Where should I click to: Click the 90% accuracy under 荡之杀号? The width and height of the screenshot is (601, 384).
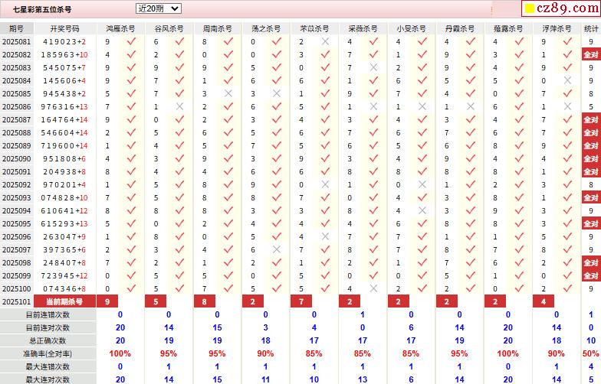point(265,353)
